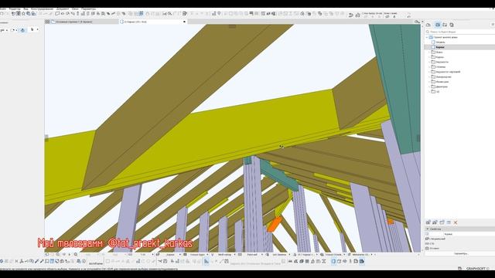
Task: Open the Документ menu
Action: pyautogui.click(x=63, y=9)
